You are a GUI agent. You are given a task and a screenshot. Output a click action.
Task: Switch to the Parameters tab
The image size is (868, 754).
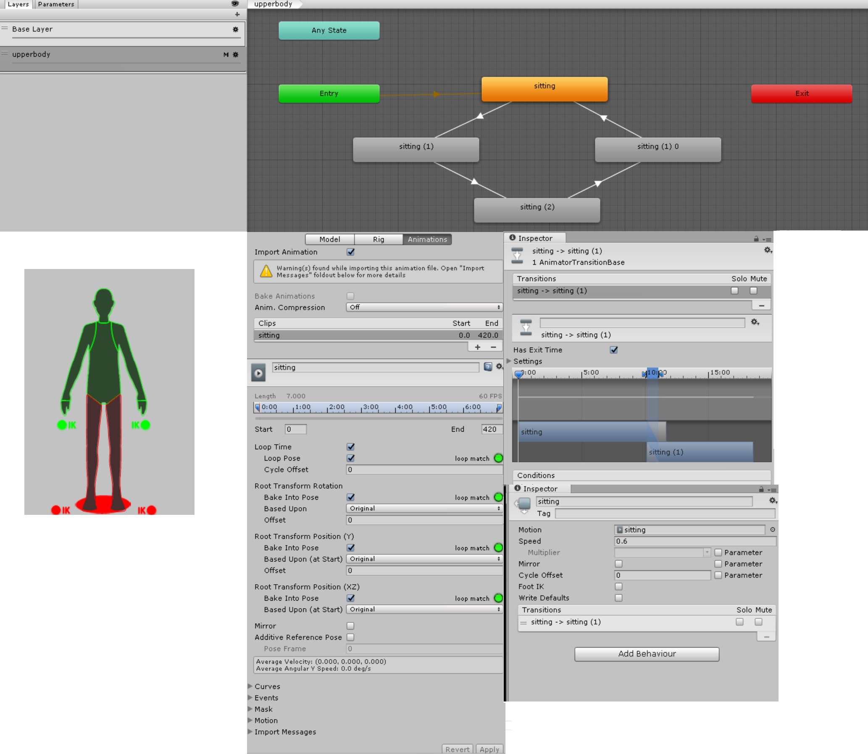[x=56, y=4]
